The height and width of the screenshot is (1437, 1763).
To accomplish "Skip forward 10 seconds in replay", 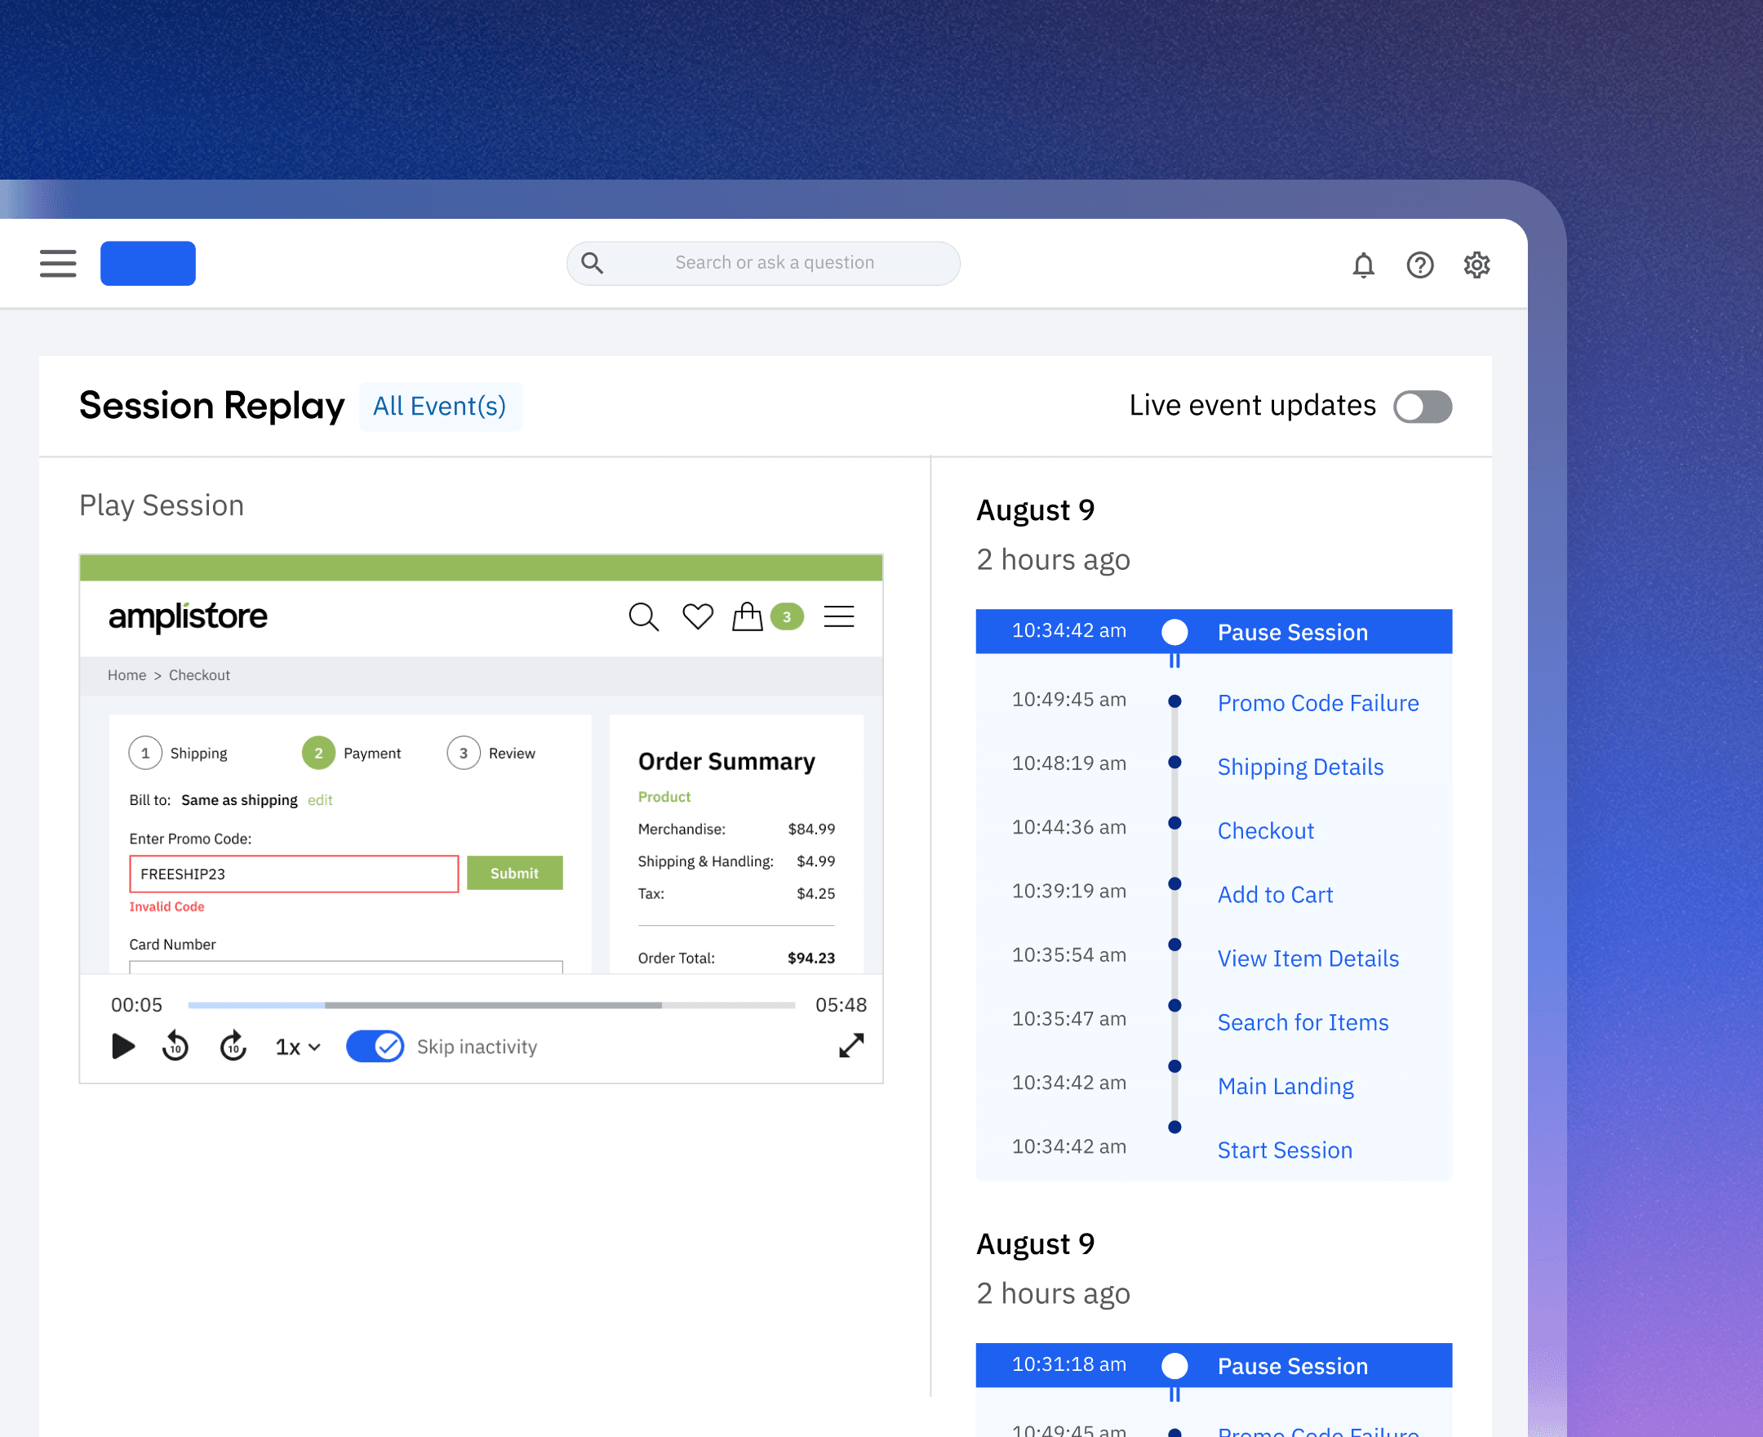I will [233, 1046].
